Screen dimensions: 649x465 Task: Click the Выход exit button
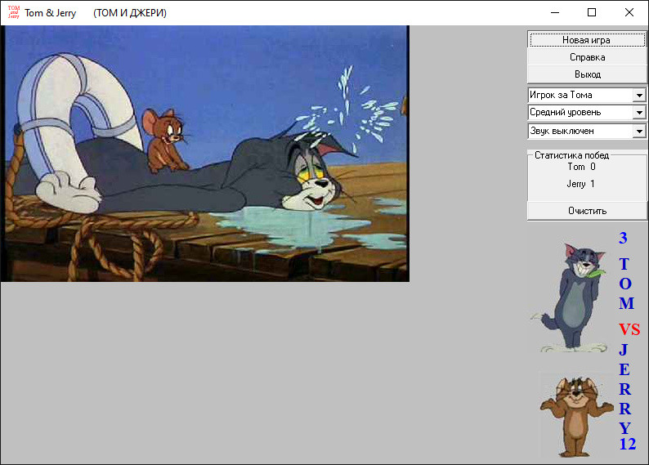587,74
